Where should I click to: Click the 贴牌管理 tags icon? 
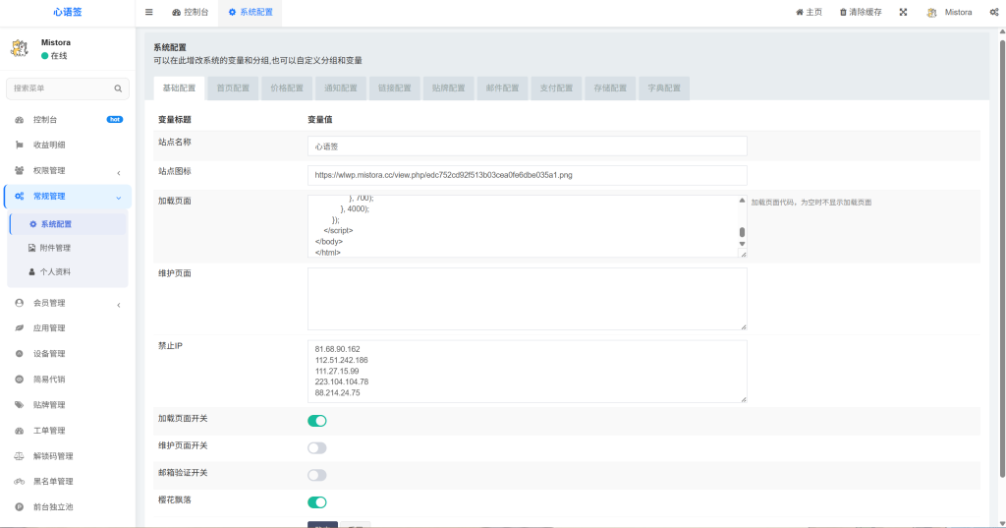click(x=20, y=405)
